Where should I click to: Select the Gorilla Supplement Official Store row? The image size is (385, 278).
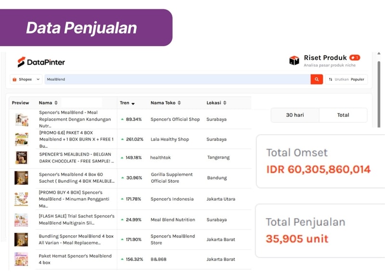171,178
